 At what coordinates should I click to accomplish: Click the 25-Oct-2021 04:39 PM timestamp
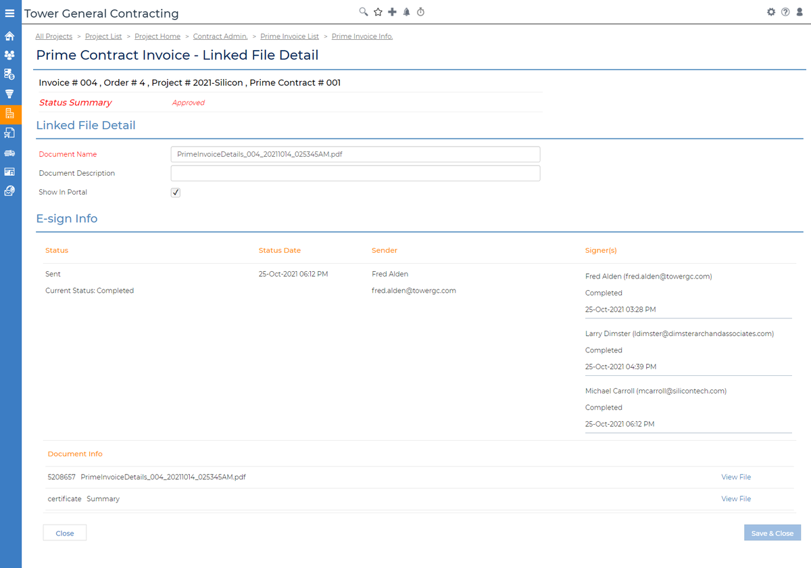[620, 367]
